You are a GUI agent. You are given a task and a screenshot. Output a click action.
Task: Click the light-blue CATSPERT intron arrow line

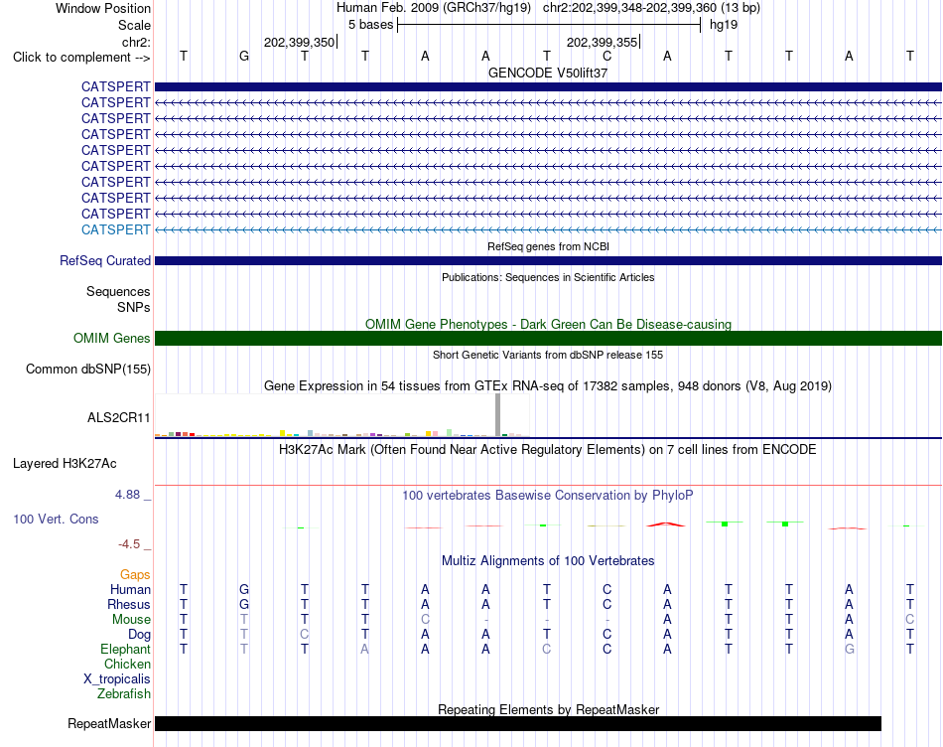pyautogui.click(x=548, y=229)
